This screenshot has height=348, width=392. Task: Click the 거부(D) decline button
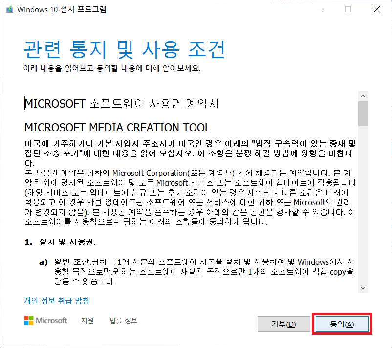point(284,324)
